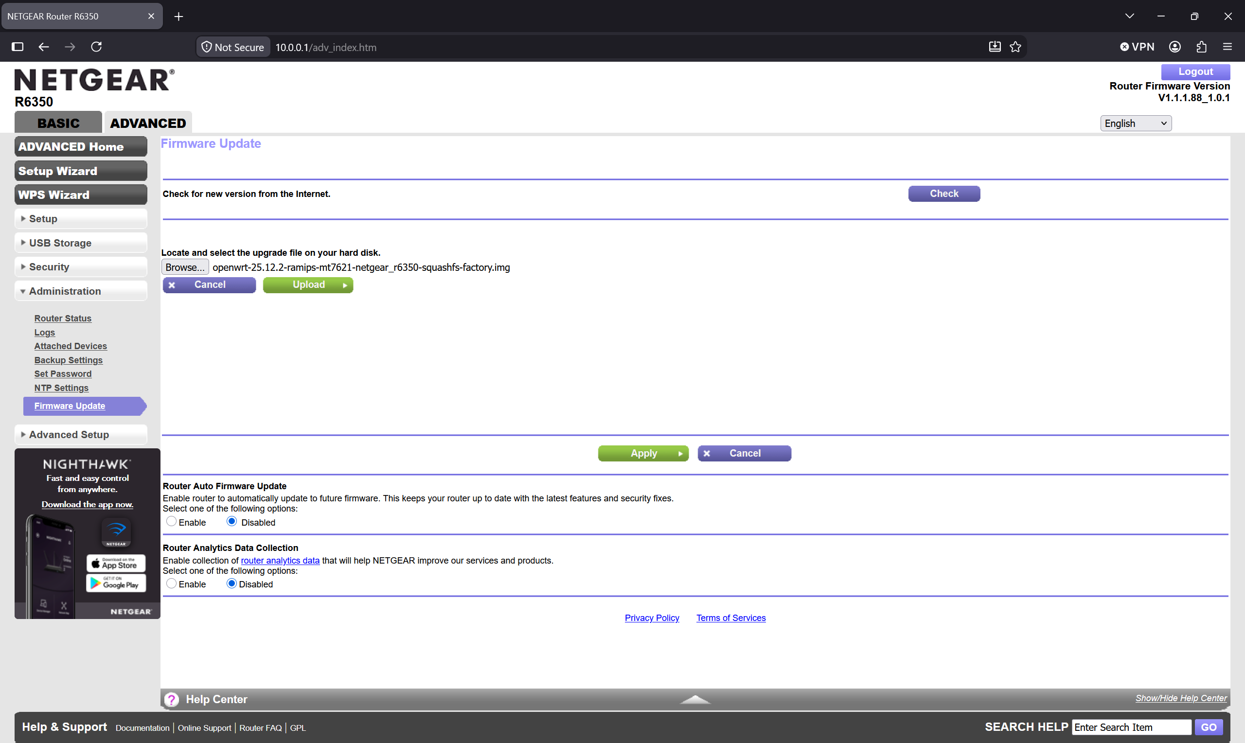Switch to the BASIC tab
1245x743 pixels.
(x=58, y=123)
